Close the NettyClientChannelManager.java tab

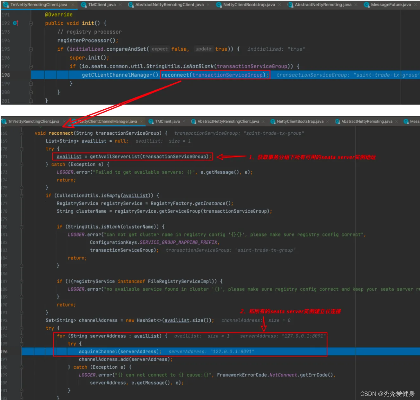pos(141,121)
